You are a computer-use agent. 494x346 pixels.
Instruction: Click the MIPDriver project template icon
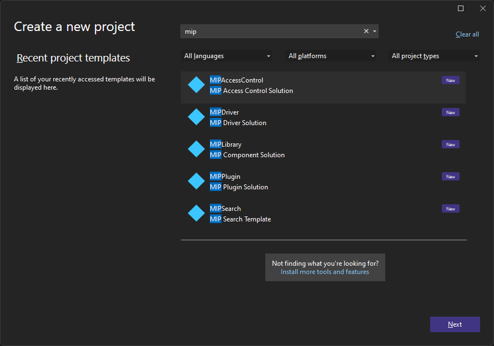click(195, 117)
